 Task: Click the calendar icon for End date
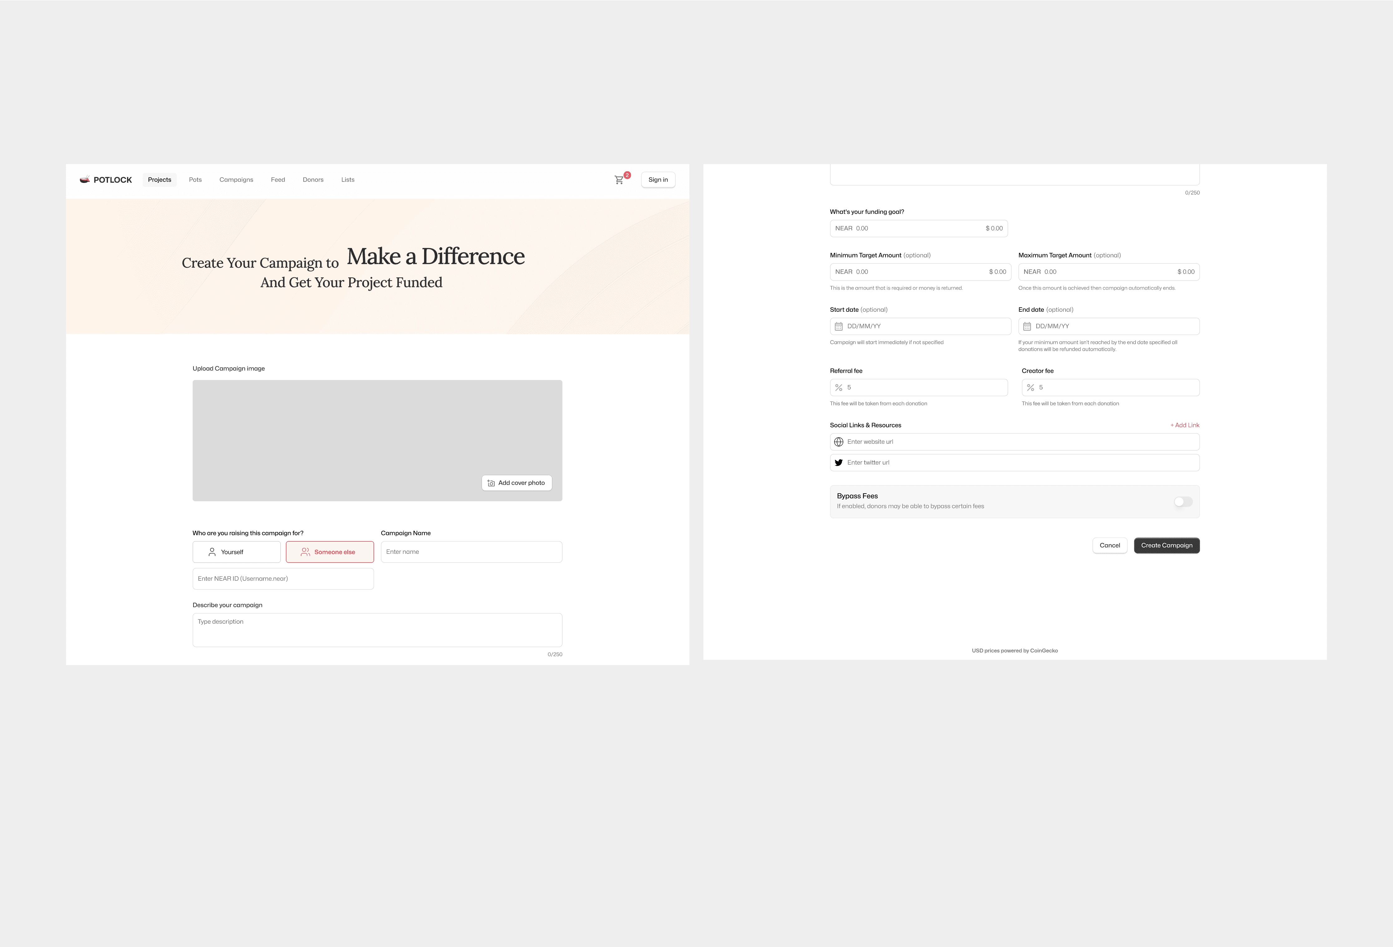[1027, 326]
